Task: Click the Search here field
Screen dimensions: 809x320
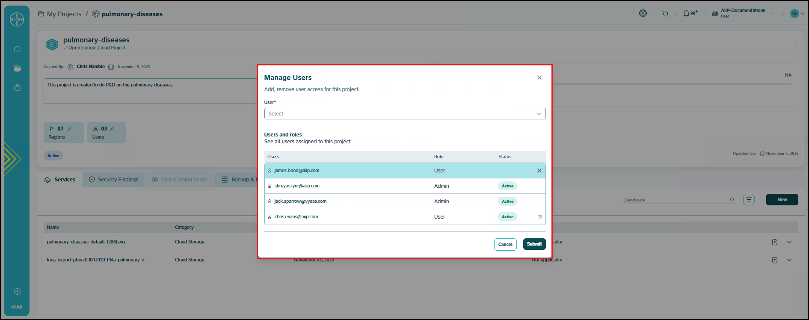Action: click(x=676, y=200)
